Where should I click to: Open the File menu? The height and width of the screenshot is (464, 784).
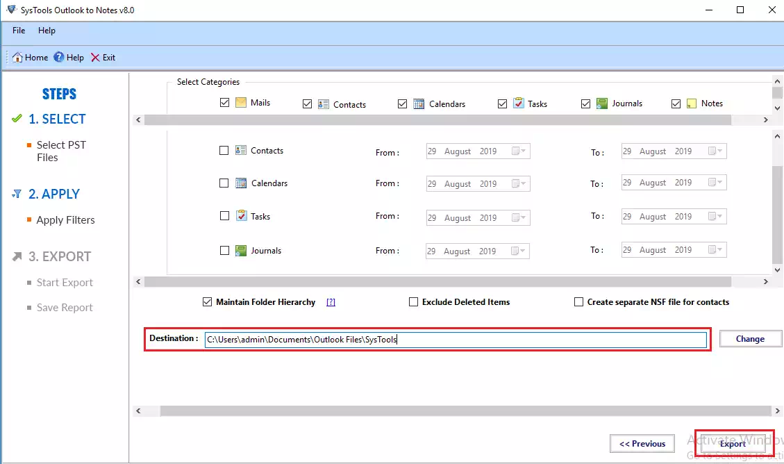point(19,31)
